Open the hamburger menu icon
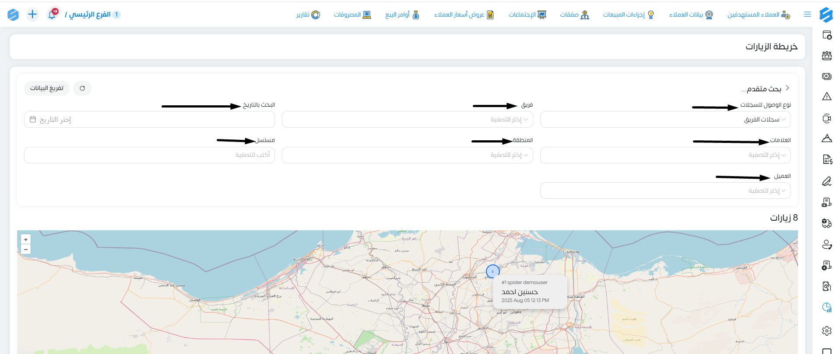840x354 pixels. tap(808, 14)
